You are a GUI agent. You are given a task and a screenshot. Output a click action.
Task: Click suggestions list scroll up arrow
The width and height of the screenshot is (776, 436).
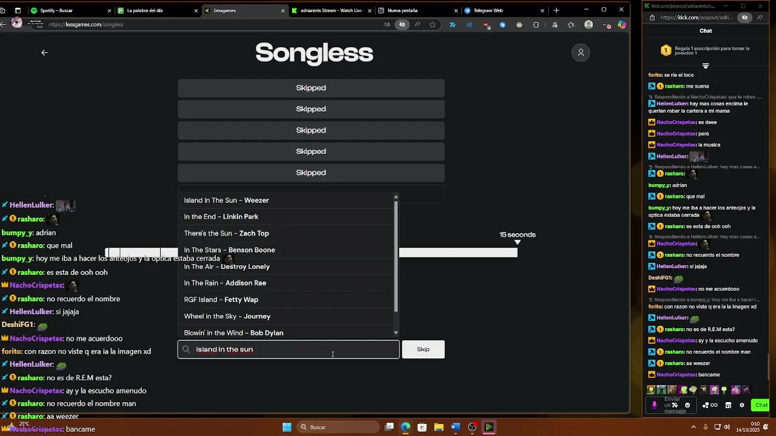[396, 196]
